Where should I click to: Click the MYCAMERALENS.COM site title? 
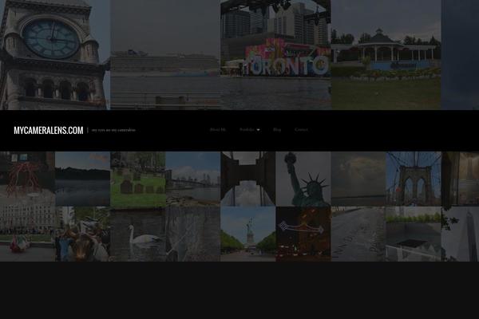48,130
